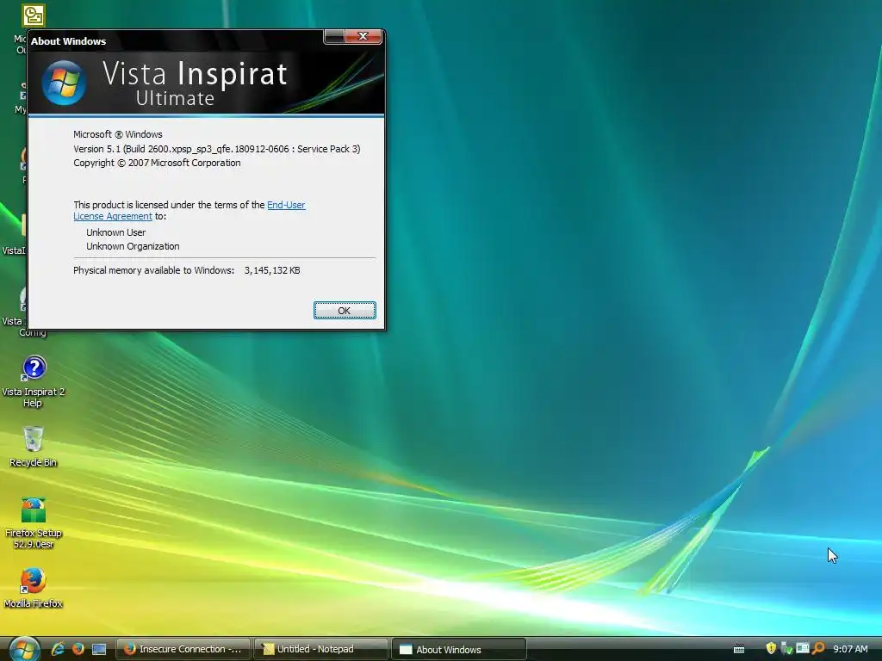Screen dimensions: 882x661
Task: Launch Firefox Setup 52.9.0esr installer icon
Action: click(x=34, y=522)
